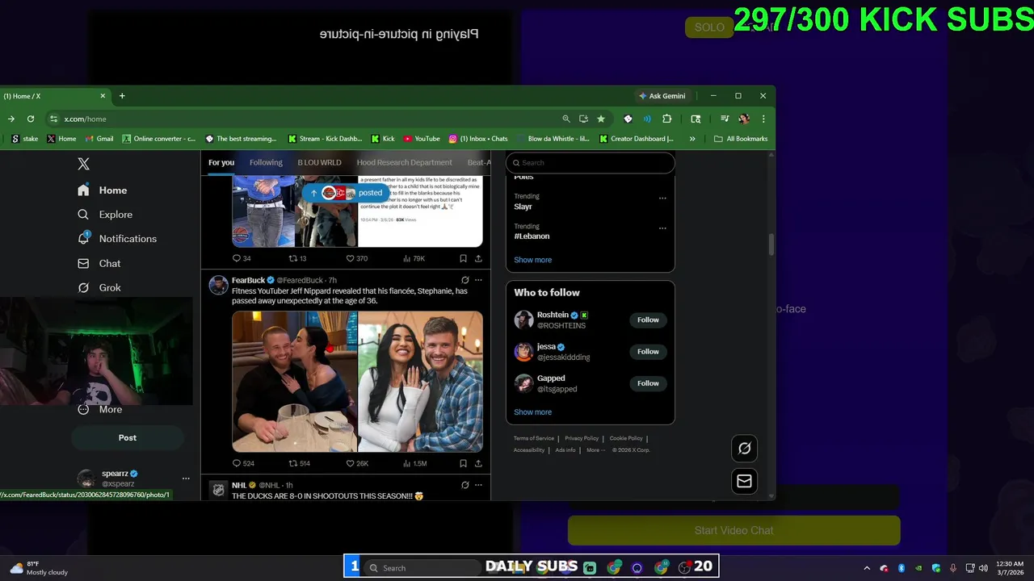This screenshot has height=581, width=1034.
Task: Switch to the Following tab
Action: click(x=266, y=162)
